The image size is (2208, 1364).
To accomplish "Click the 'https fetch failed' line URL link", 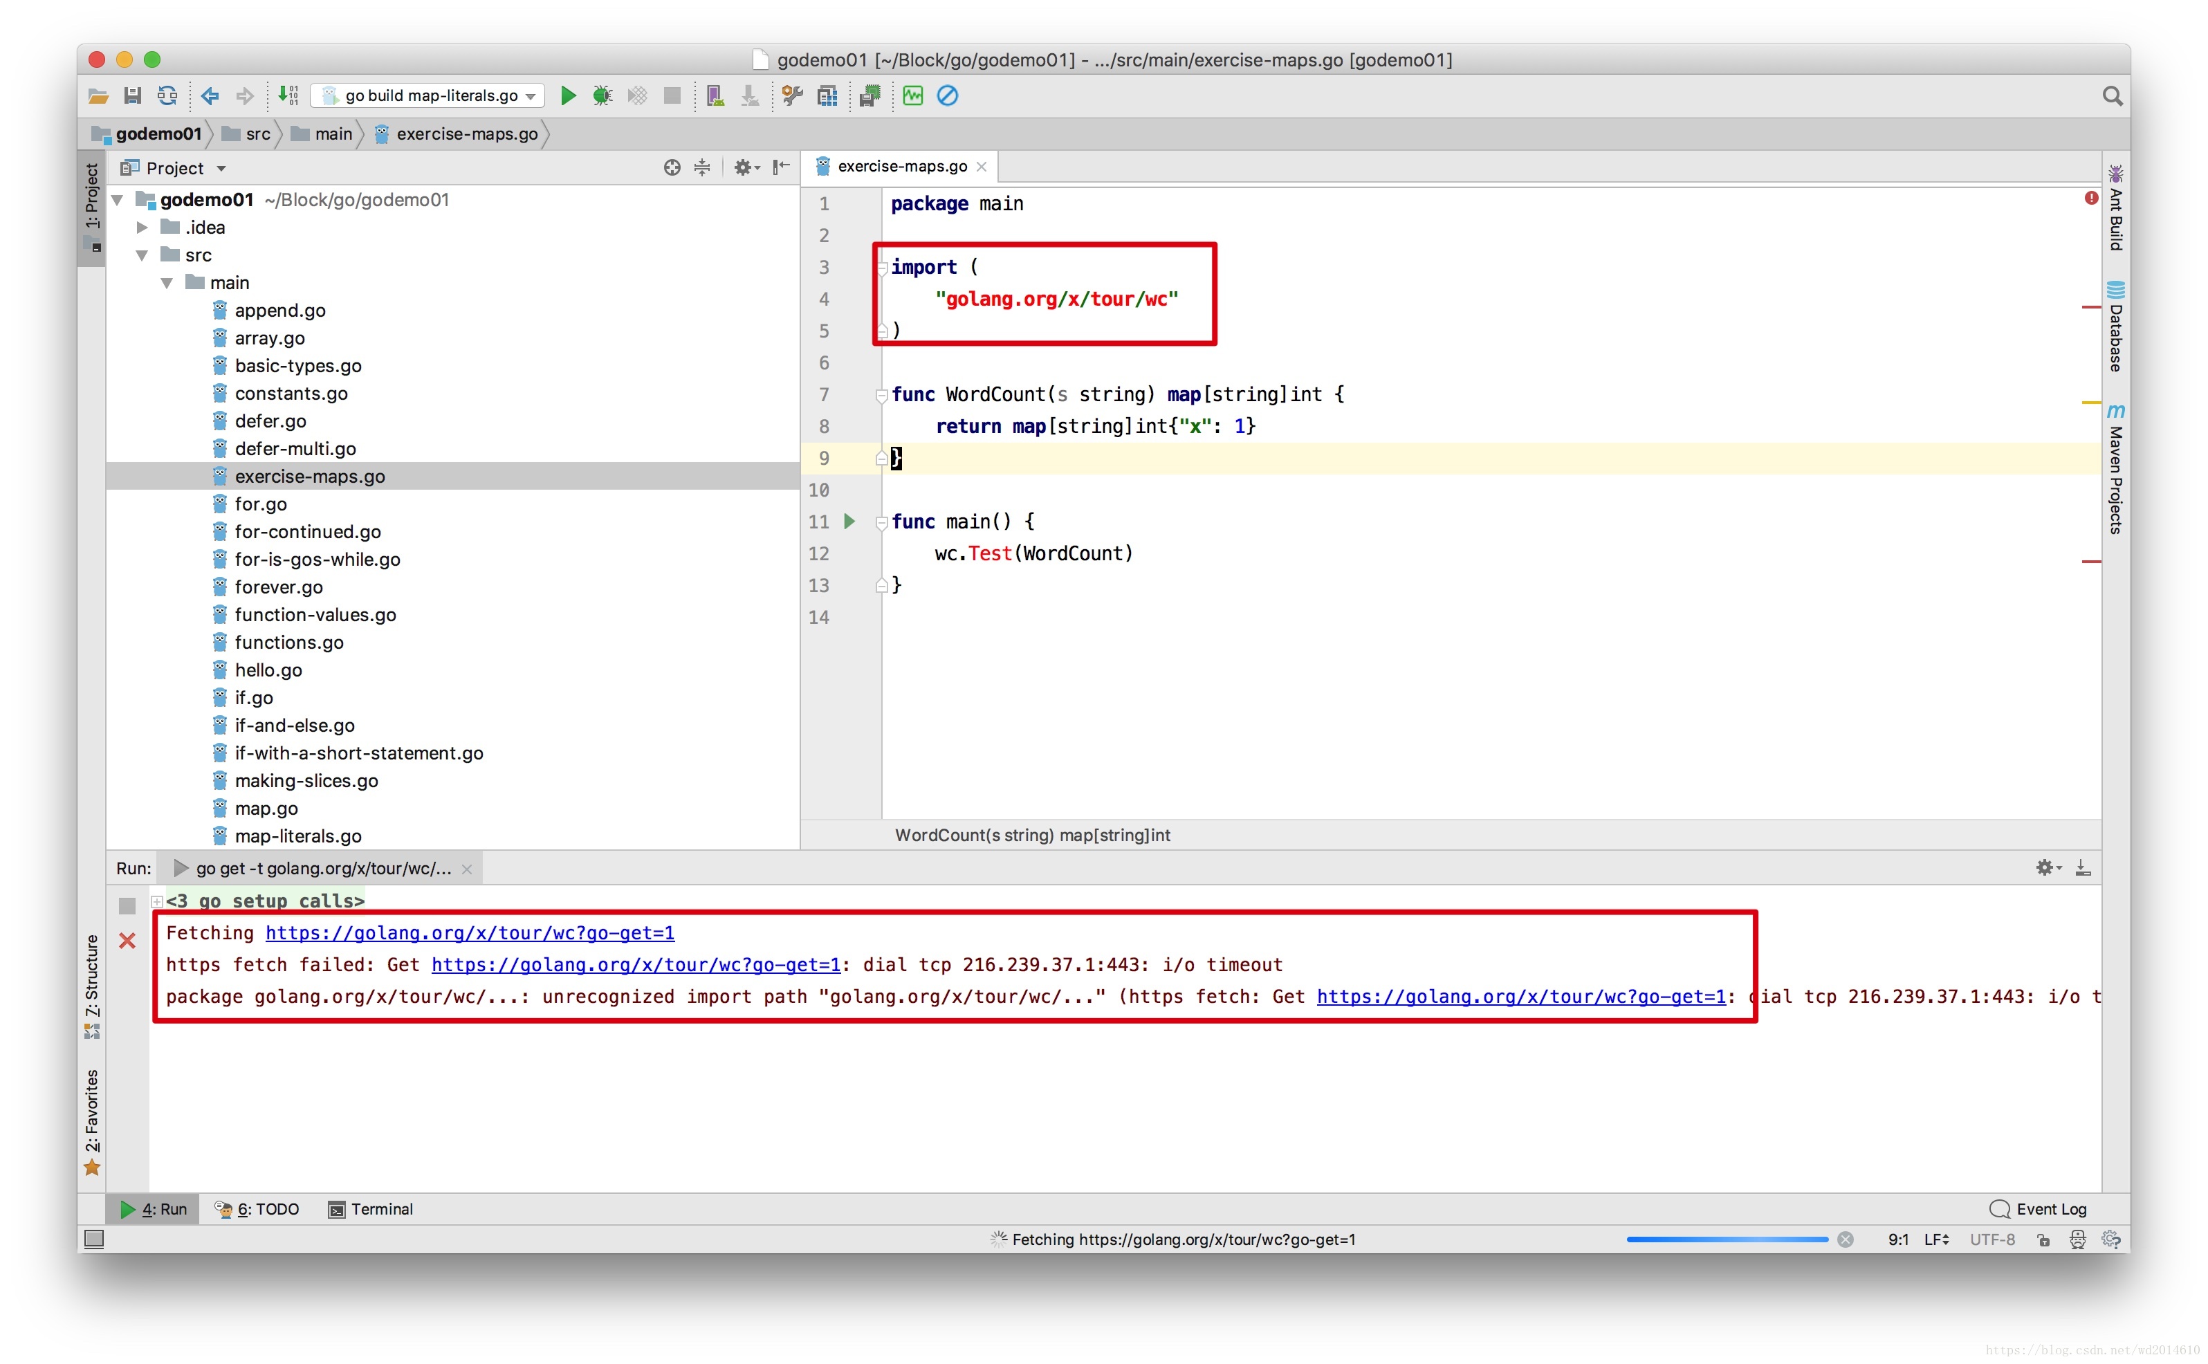I will (636, 964).
